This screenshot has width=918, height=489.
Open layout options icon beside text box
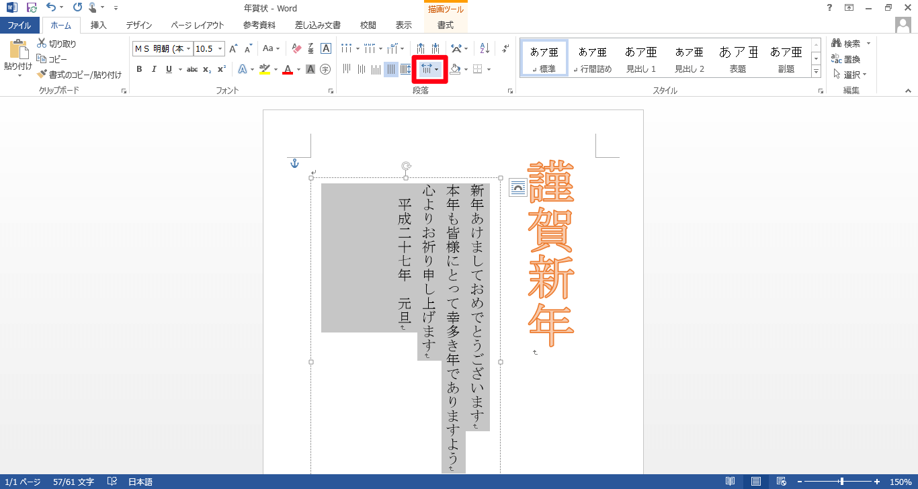(x=517, y=187)
